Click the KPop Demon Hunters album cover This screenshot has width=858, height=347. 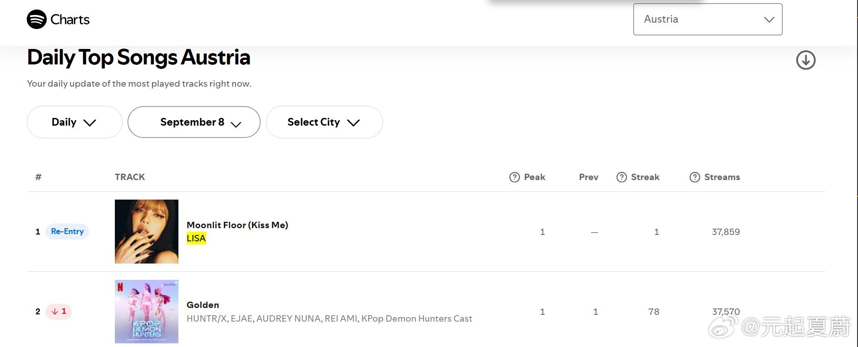147,312
